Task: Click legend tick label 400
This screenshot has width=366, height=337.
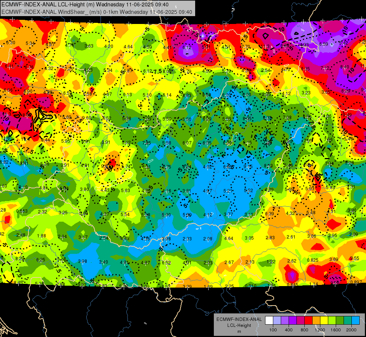Action: pos(289,330)
